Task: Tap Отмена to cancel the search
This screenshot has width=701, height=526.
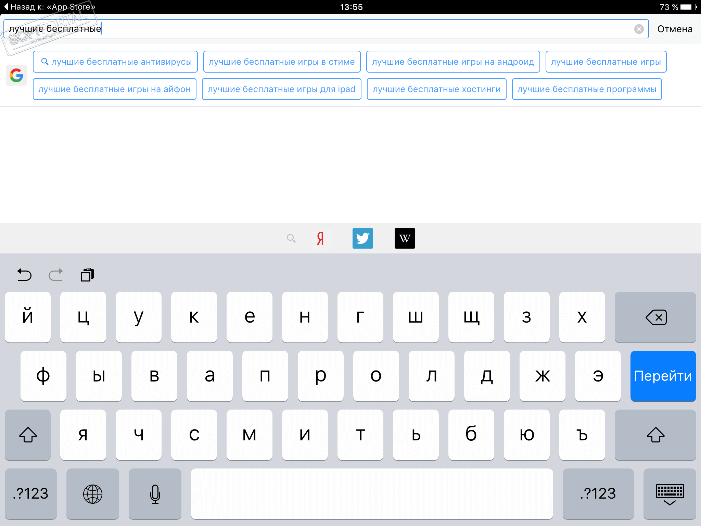Action: pos(675,29)
